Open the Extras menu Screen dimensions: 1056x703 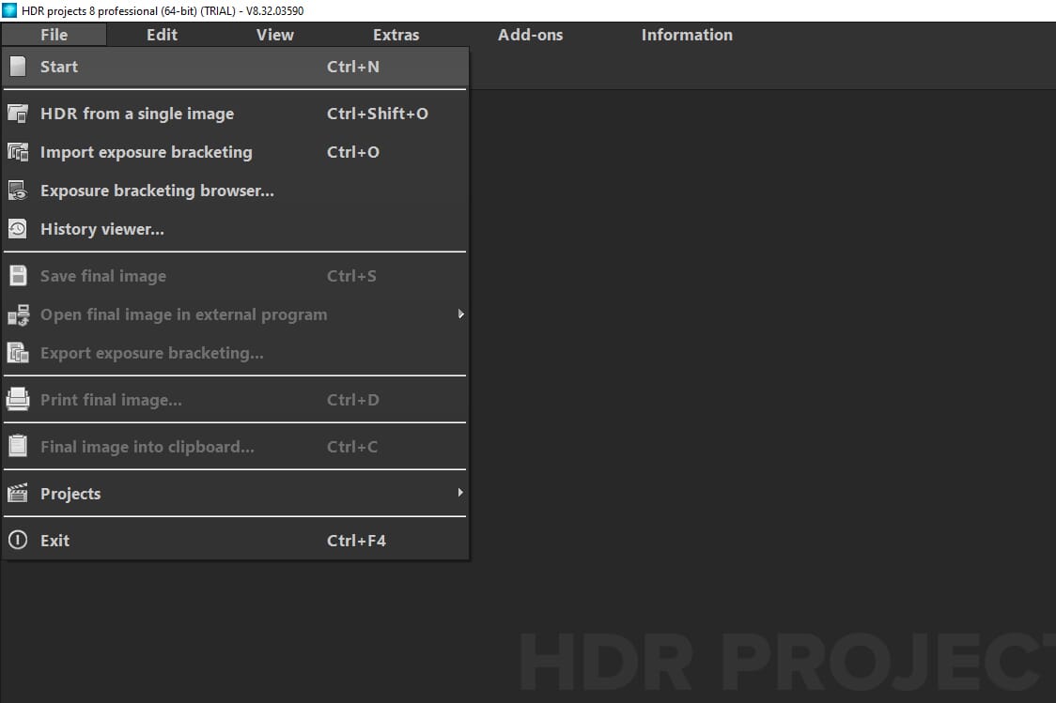(x=396, y=35)
